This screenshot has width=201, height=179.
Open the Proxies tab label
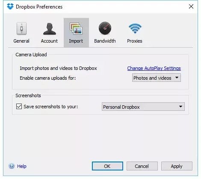(135, 41)
